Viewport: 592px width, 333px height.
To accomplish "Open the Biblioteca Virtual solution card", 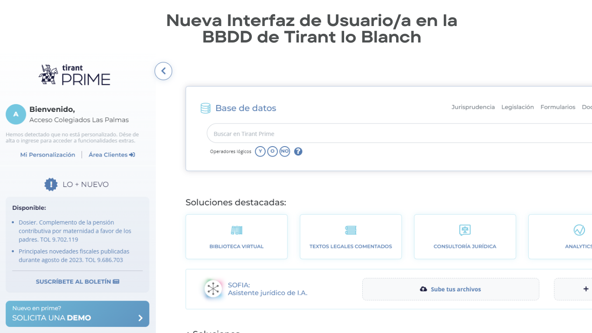I will point(237,237).
